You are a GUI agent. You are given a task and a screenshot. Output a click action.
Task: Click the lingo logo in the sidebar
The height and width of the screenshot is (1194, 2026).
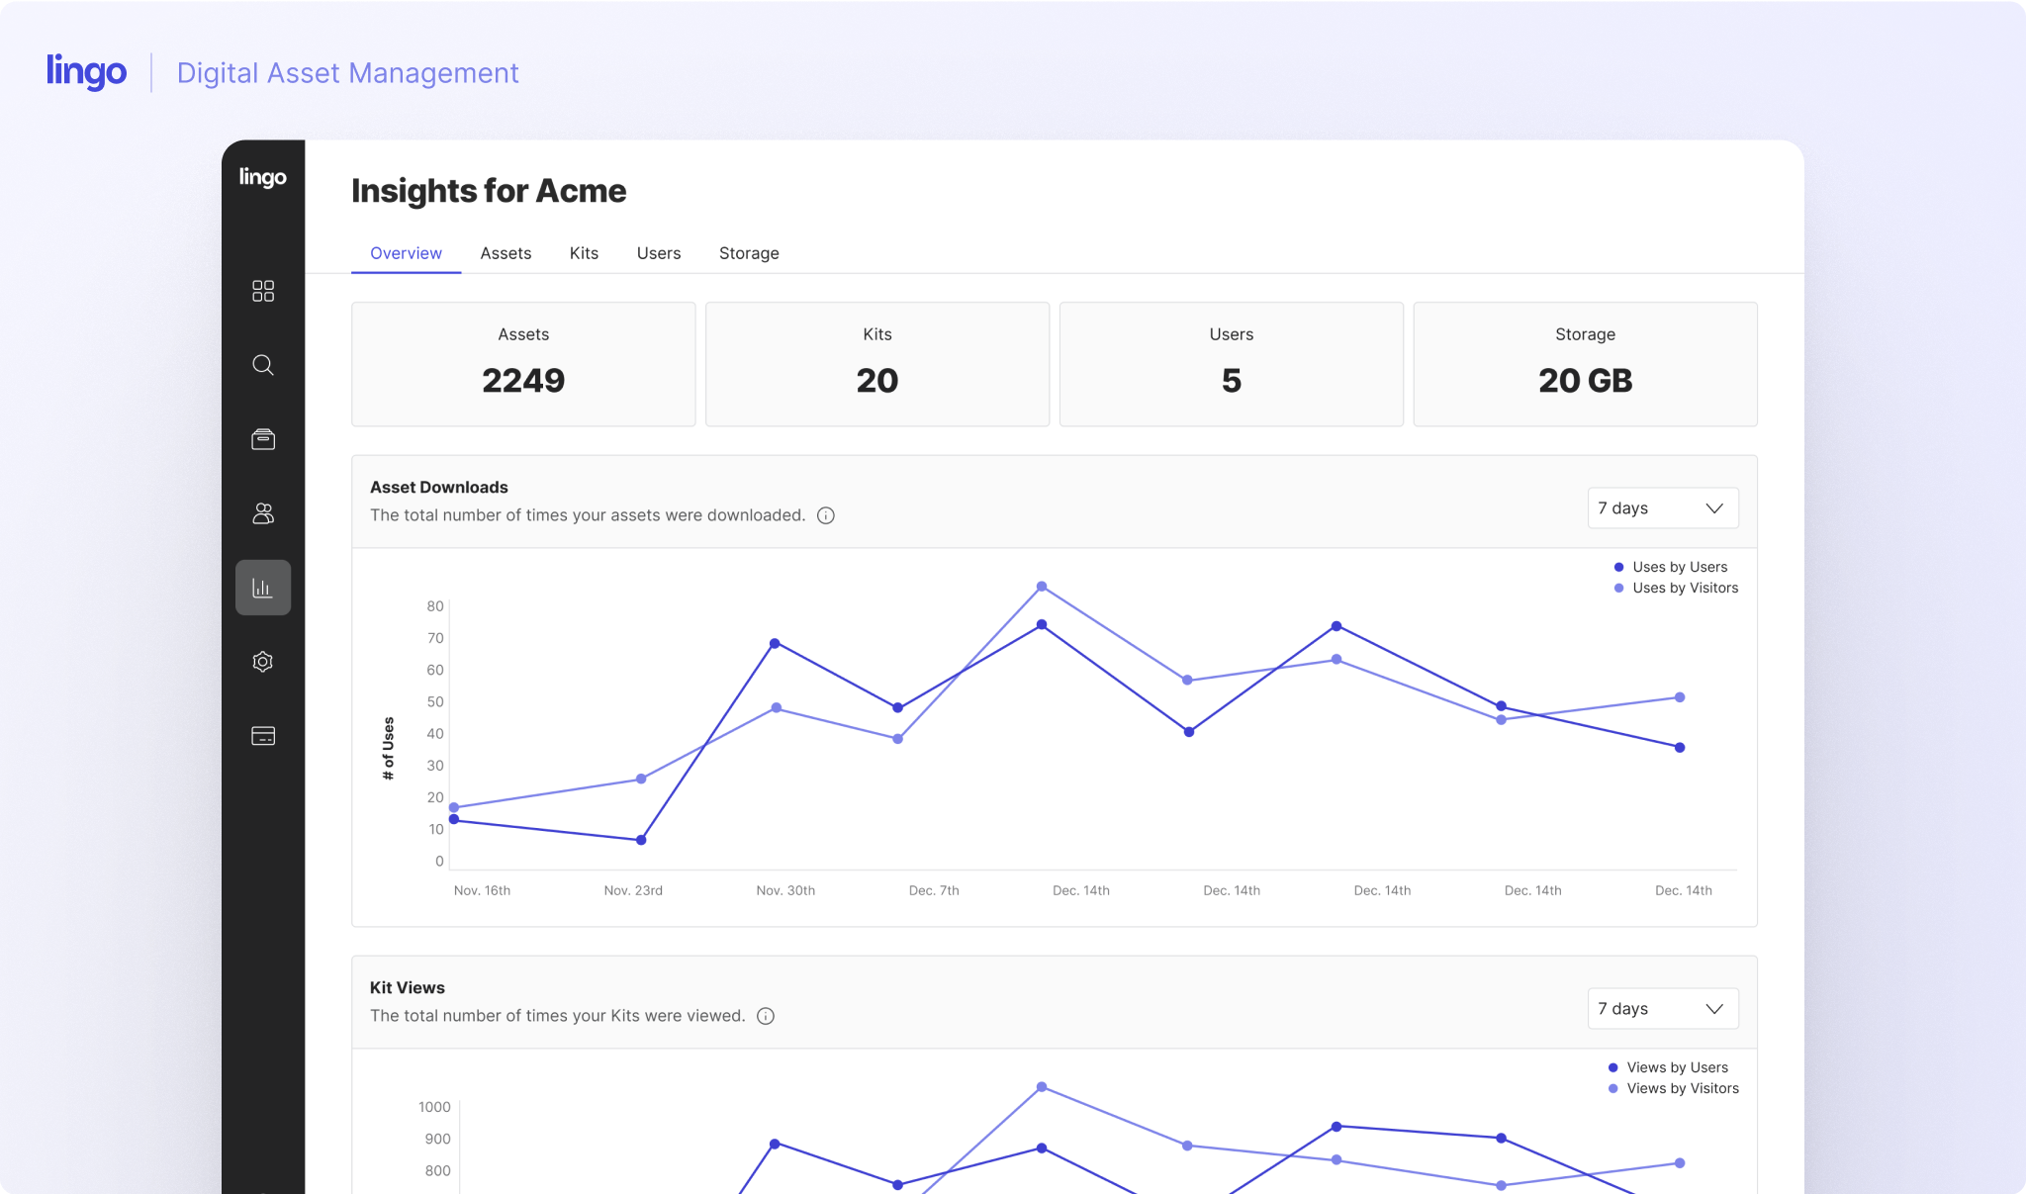tap(263, 177)
